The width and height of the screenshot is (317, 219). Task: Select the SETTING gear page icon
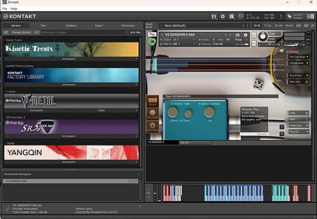pyautogui.click(x=153, y=127)
